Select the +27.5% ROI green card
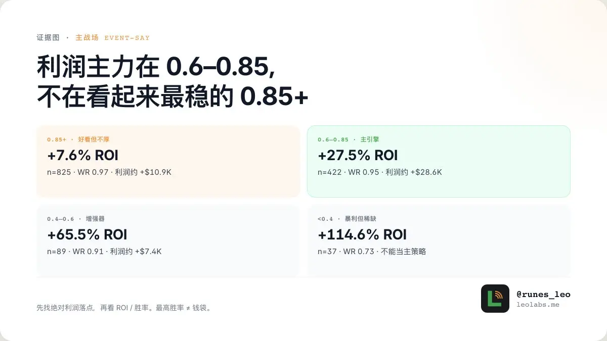This screenshot has width=607, height=341. (x=439, y=161)
